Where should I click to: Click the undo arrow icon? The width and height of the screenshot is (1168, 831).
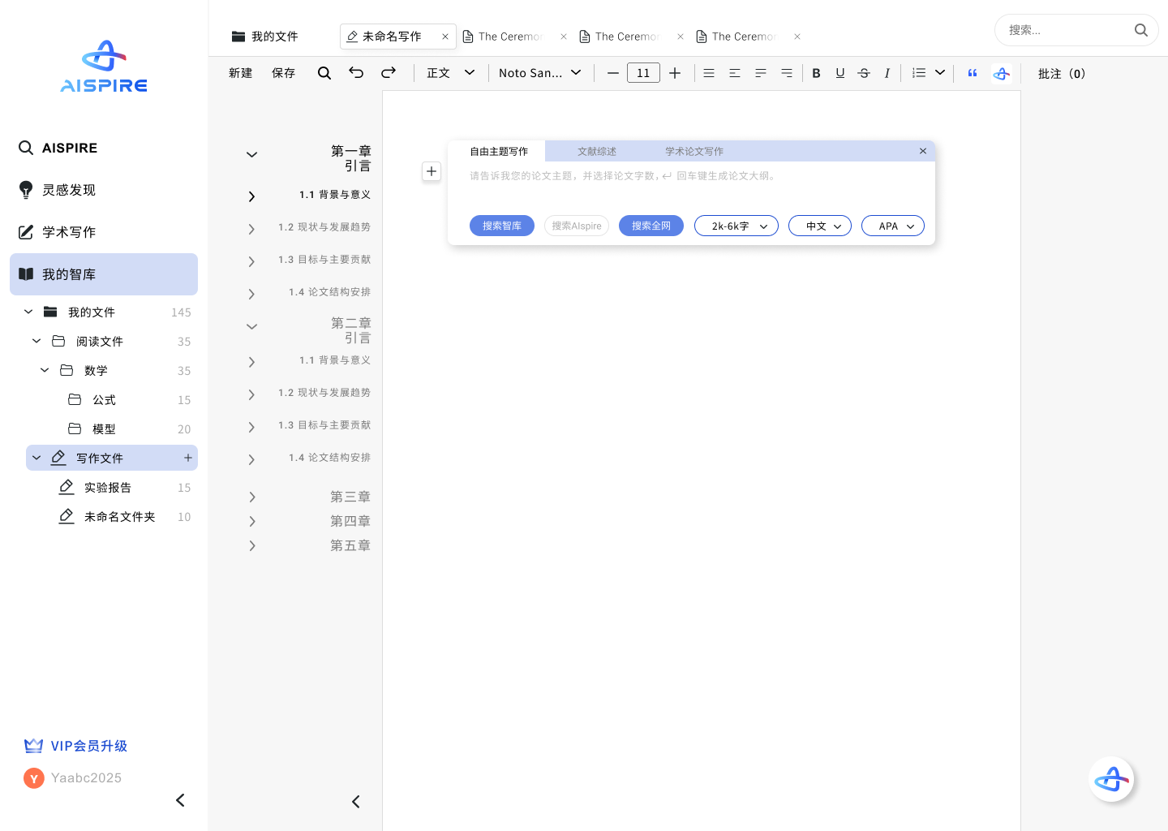356,73
